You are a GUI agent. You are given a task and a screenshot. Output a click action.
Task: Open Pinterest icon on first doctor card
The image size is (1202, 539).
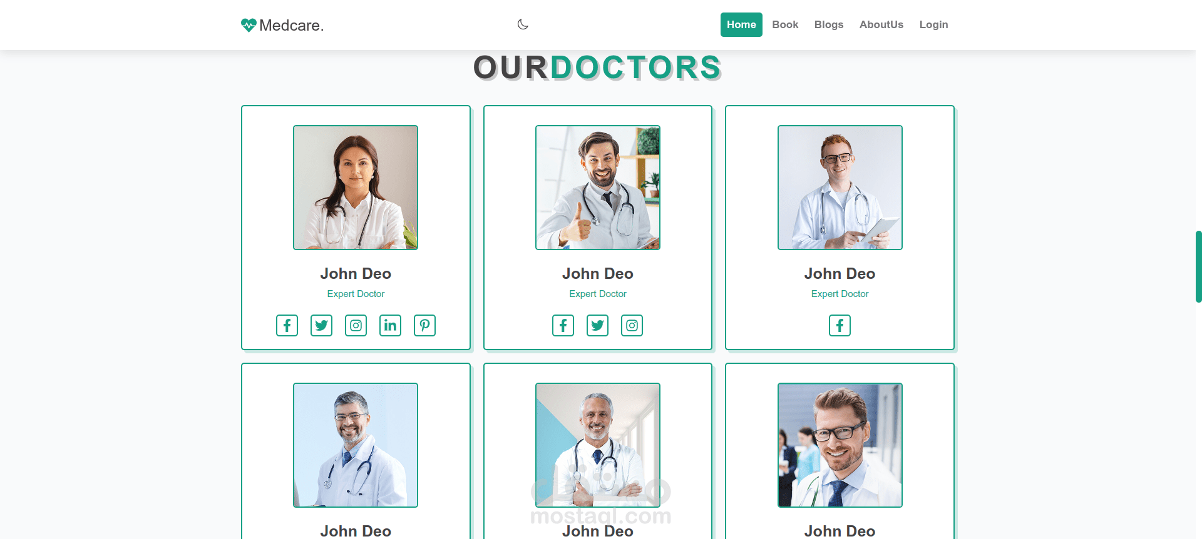[424, 325]
